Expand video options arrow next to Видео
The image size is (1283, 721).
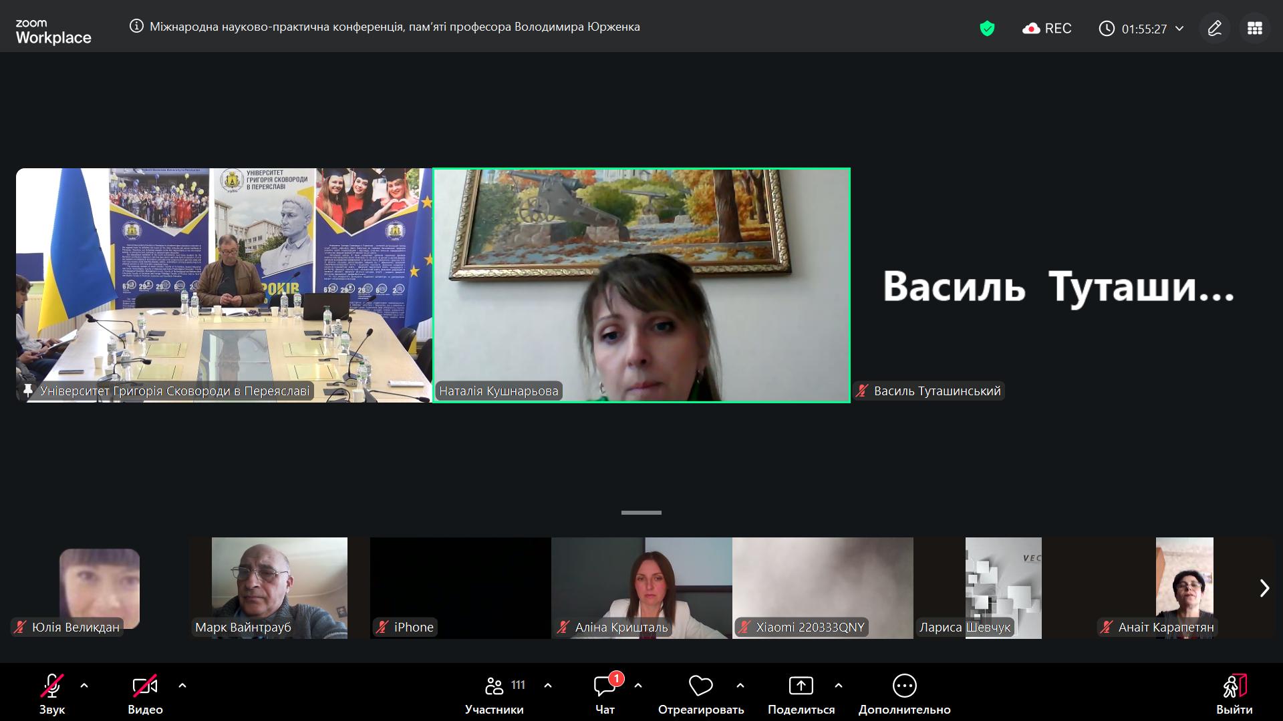[182, 686]
